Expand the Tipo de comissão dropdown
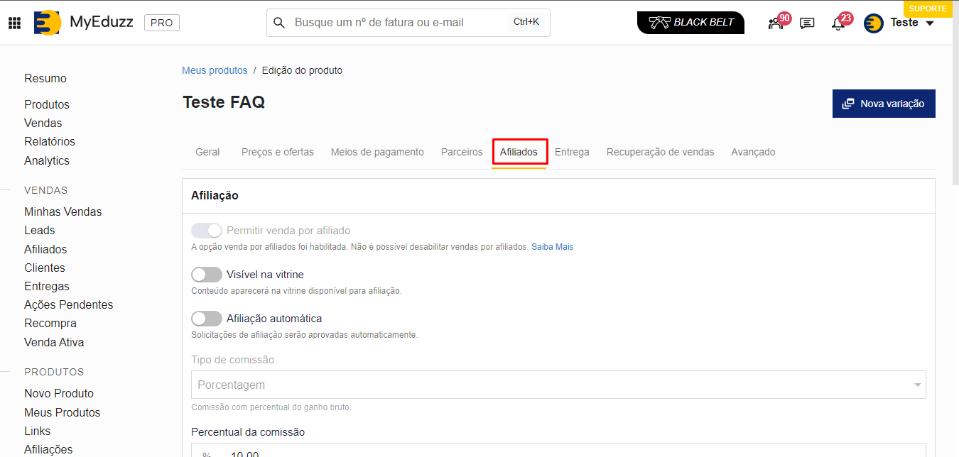 click(558, 385)
